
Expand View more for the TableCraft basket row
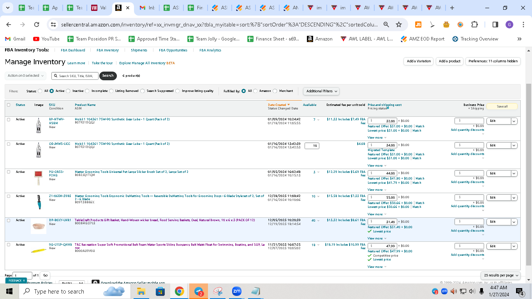point(377,238)
